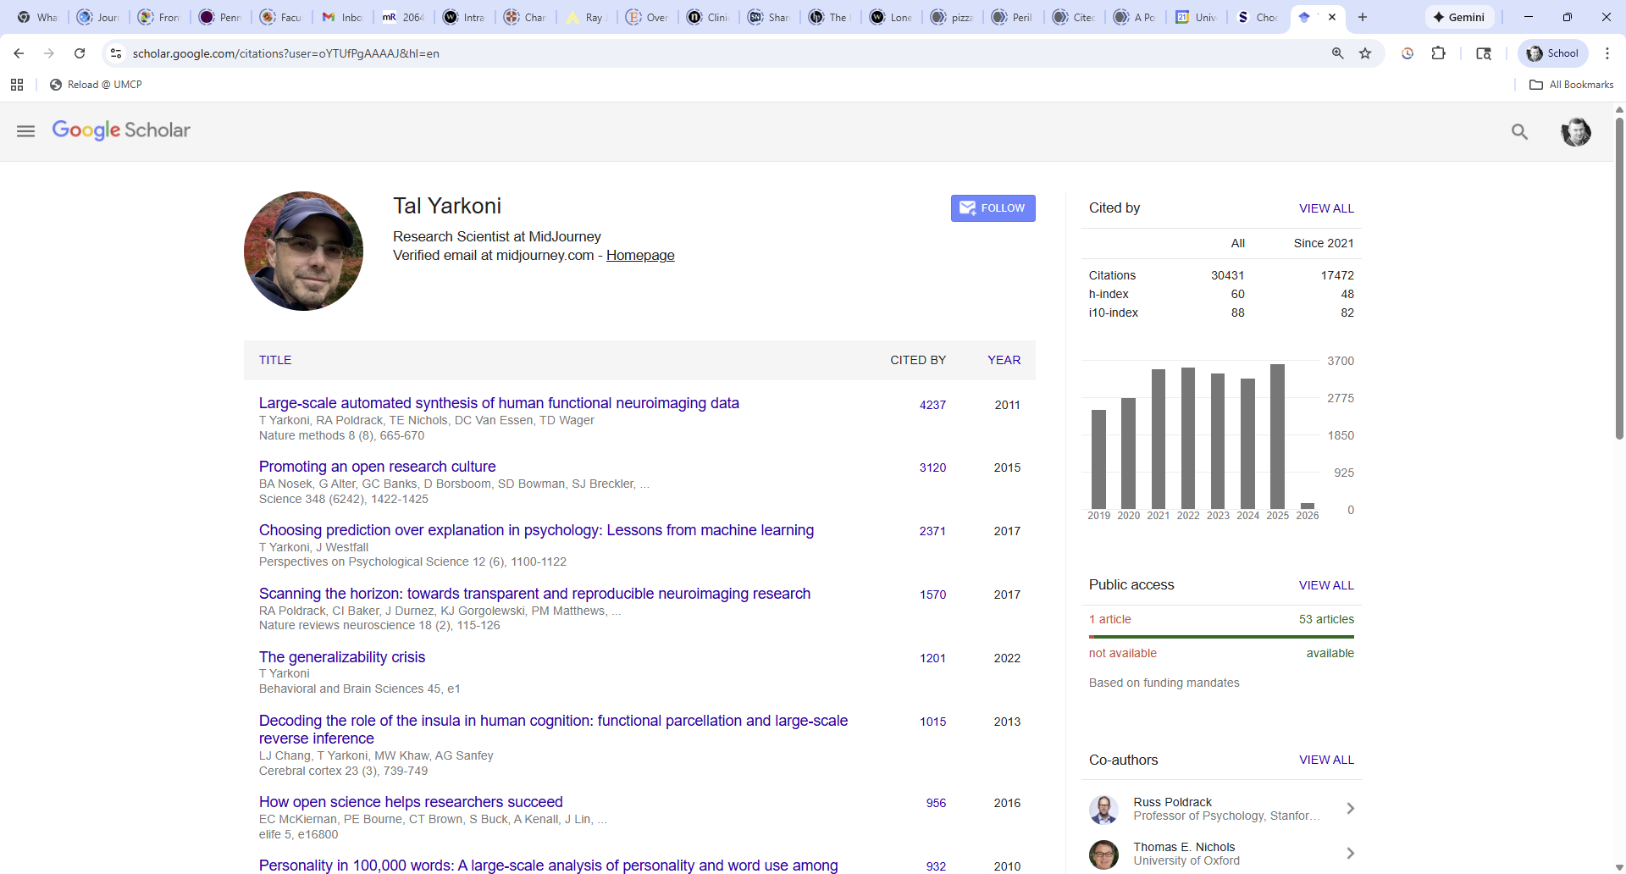Screen dimensions: 1626x874
Task: Go back with the browser back arrow
Action: coord(19,53)
